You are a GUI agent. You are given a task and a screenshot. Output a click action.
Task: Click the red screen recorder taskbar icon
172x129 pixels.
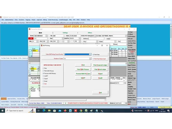76,111
